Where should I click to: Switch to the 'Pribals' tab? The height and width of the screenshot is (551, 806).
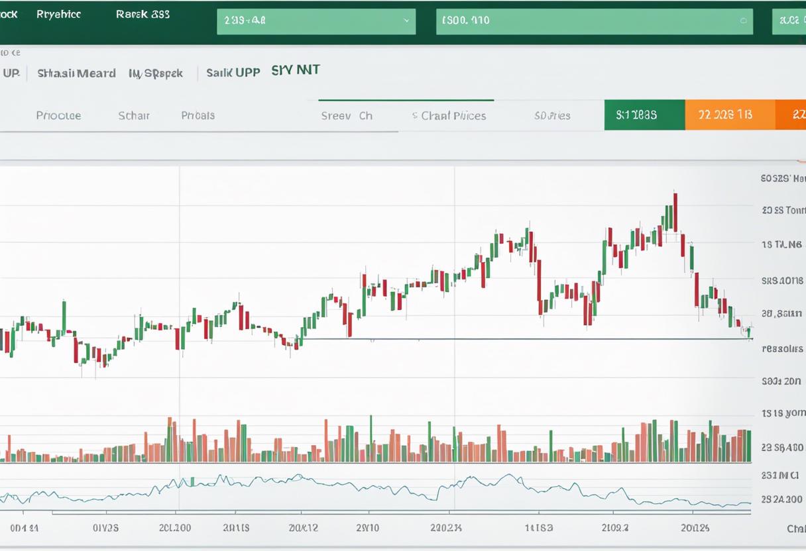198,115
